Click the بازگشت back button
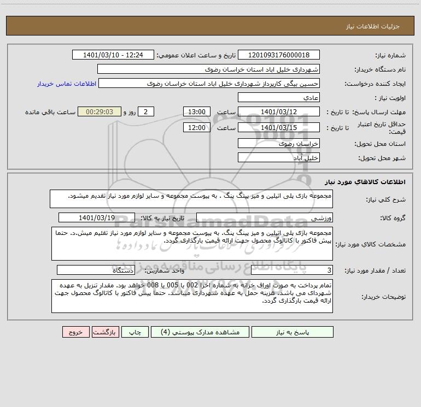Screen dimensions: 421x407 coord(105,332)
